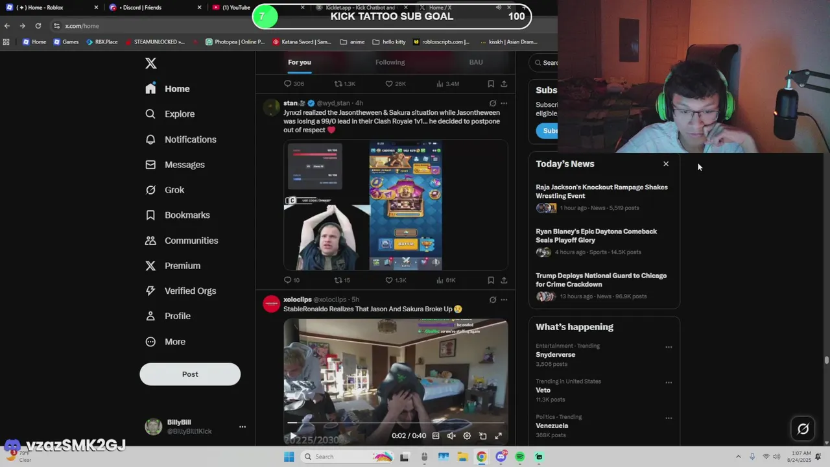This screenshot has height=467, width=830.
Task: Open Explore from the sidebar
Action: (x=170, y=114)
